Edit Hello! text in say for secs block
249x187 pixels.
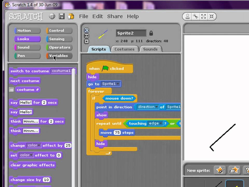(x=26, y=102)
